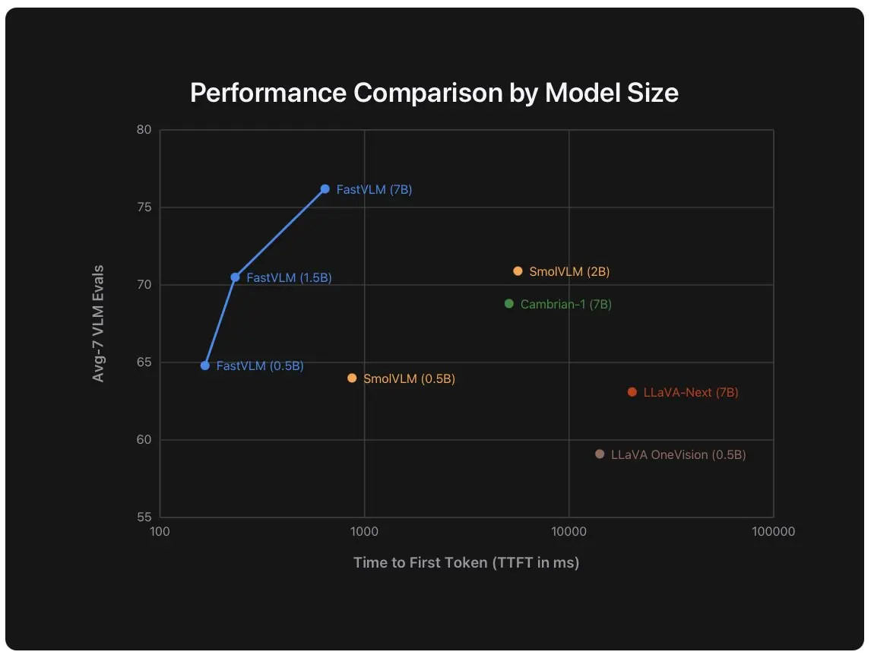Click the SmolVLM (2B) text label
The image size is (871, 655).
[569, 272]
